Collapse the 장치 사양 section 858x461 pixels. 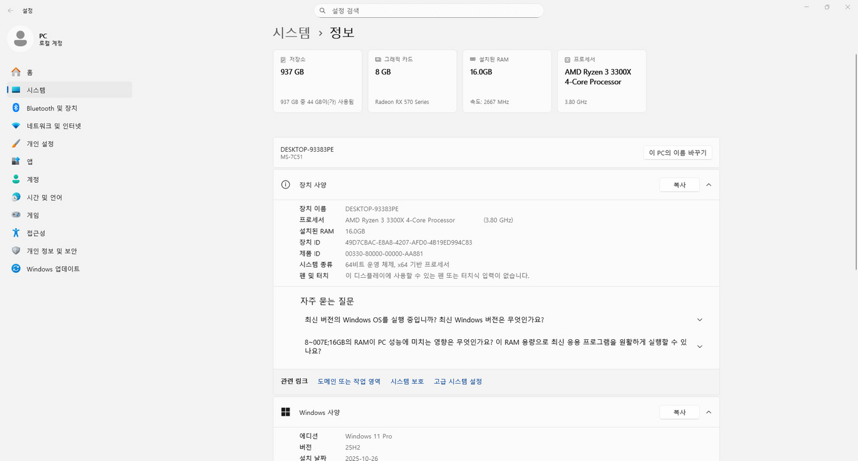(x=709, y=184)
